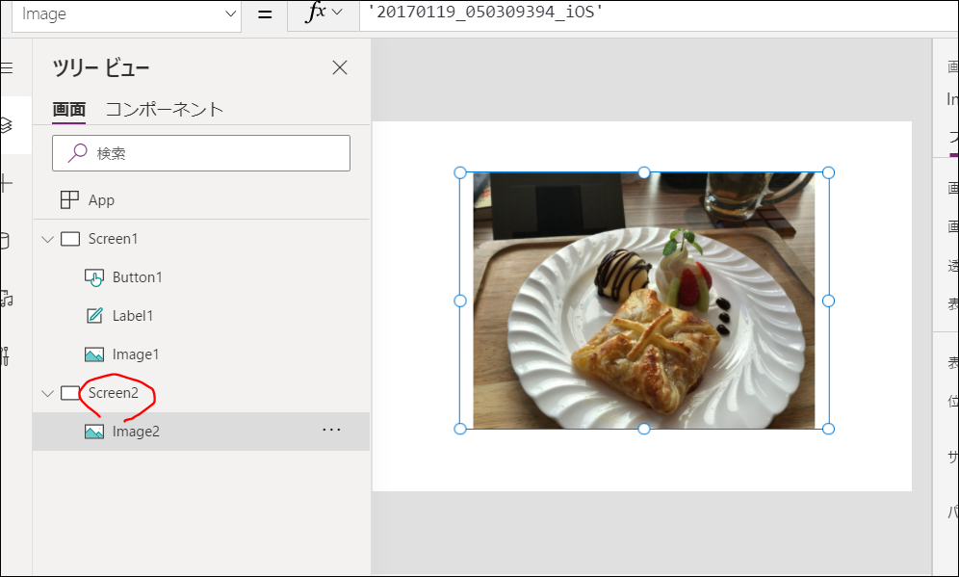959x577 pixels.
Task: Collapse the Screen2 node
Action: 48,393
